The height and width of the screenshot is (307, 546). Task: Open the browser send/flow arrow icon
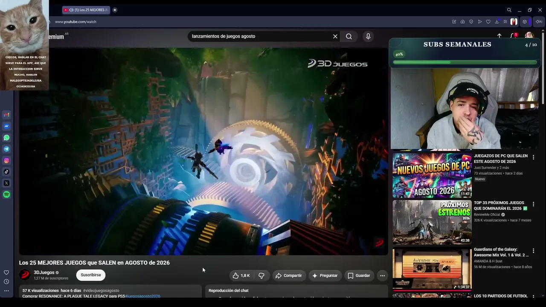point(480,22)
